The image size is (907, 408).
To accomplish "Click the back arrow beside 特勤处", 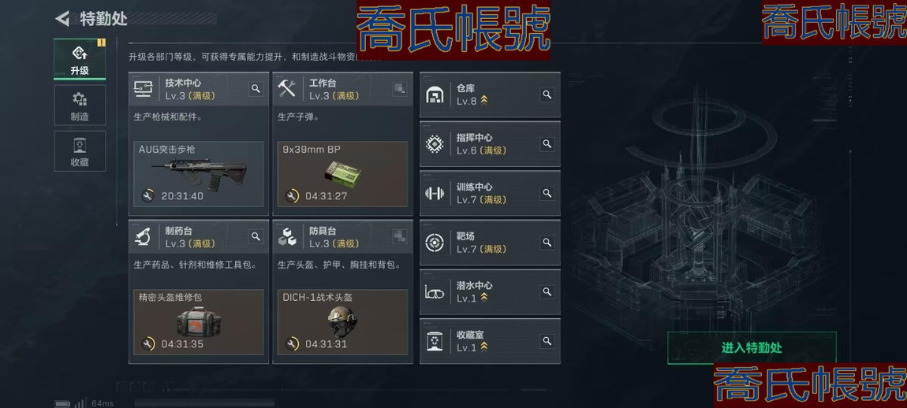I will point(62,18).
